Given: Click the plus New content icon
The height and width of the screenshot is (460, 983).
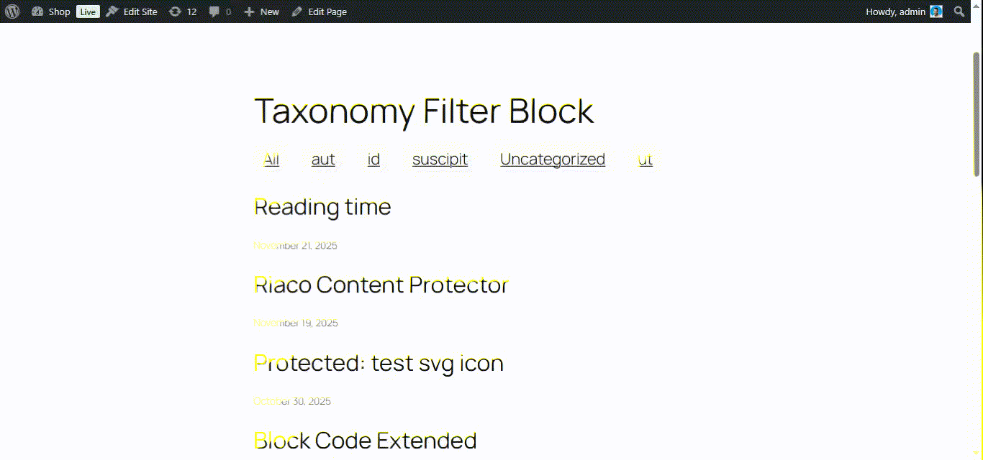Looking at the screenshot, I should (x=250, y=11).
